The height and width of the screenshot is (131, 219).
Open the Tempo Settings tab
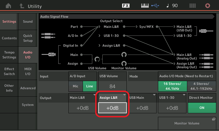click(x=9, y=55)
